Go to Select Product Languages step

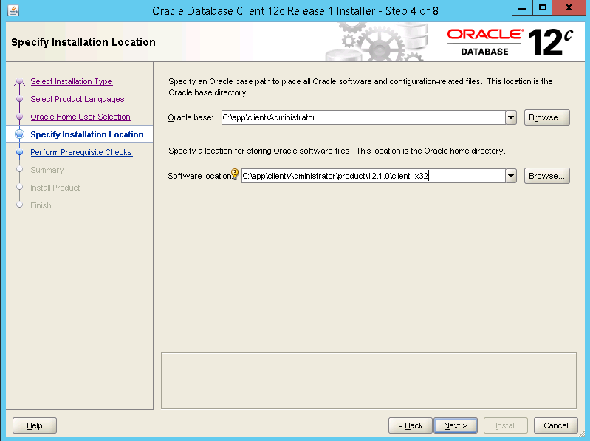tap(78, 99)
